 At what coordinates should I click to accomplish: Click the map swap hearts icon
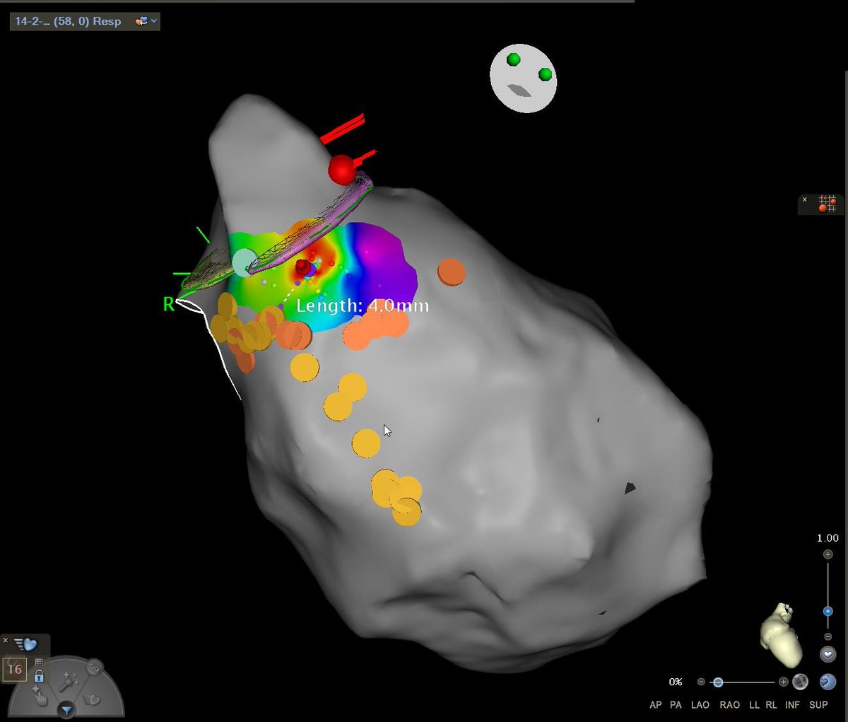coord(141,22)
